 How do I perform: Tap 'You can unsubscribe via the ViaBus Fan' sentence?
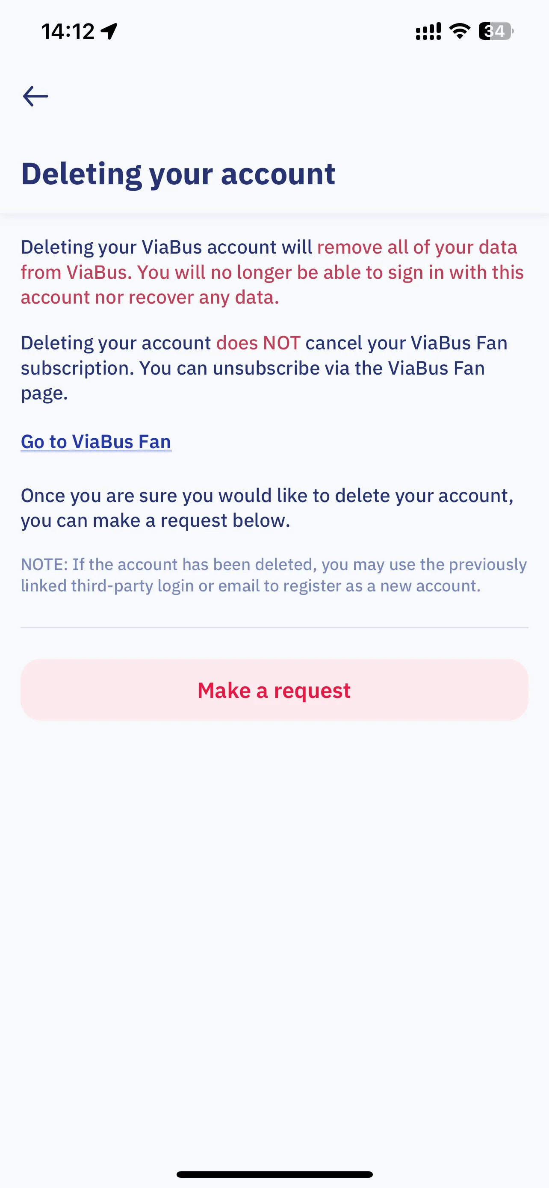312,368
